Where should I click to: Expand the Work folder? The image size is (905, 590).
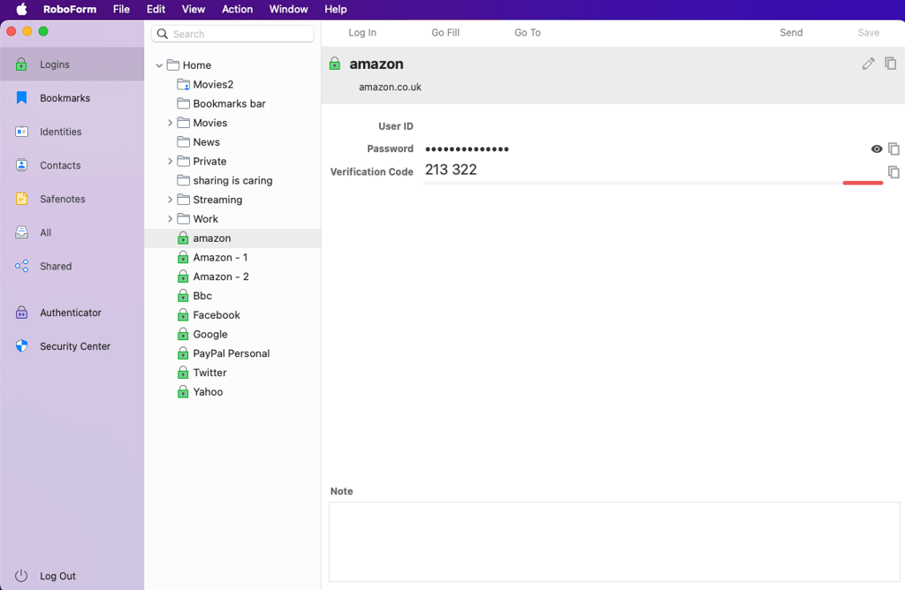[171, 218]
